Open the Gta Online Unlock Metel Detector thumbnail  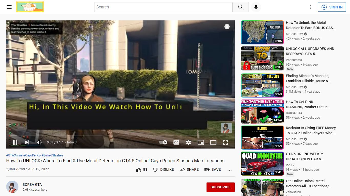[x=262, y=187]
